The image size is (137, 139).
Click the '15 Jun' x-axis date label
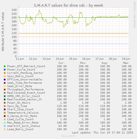click(73, 59)
